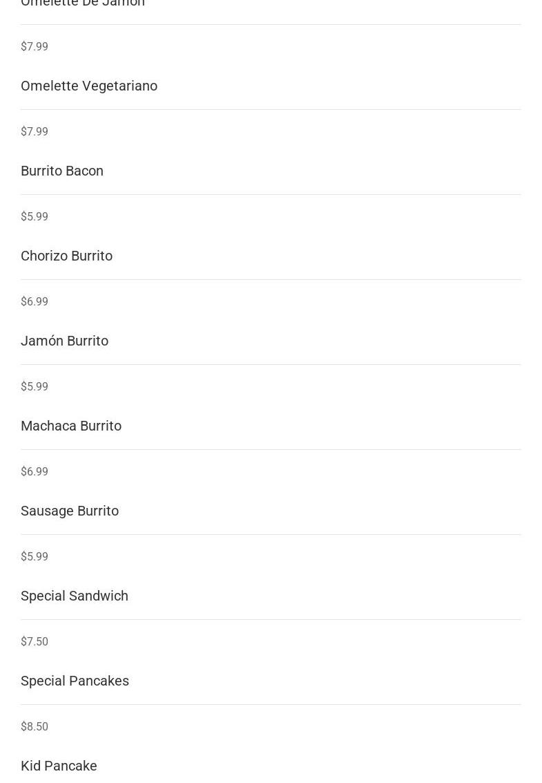Click the $7.99 price above Burrito Bacon

[35, 131]
